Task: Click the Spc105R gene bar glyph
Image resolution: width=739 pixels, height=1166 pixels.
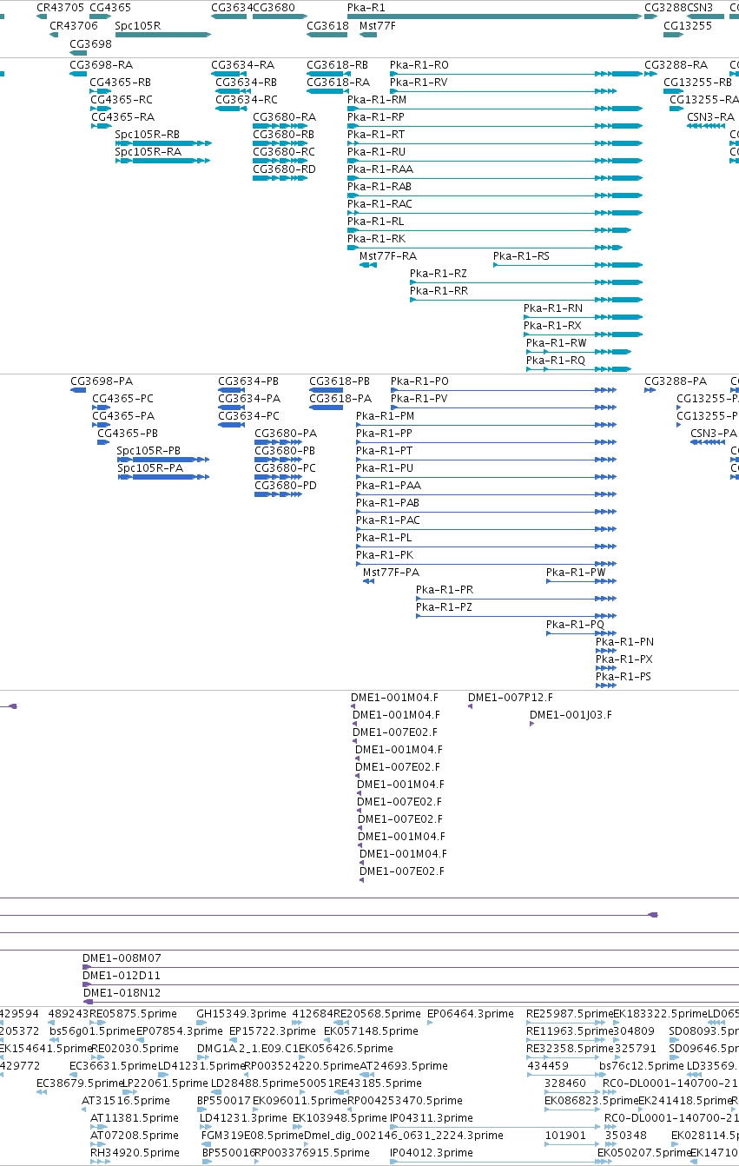Action: tap(163, 35)
